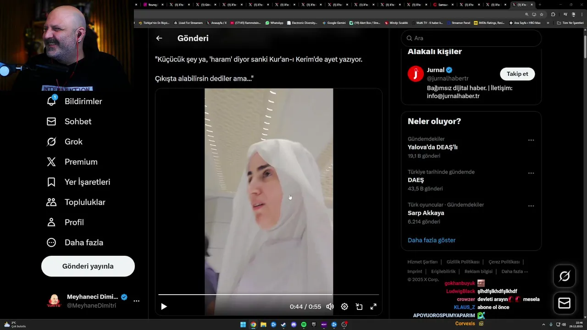The image size is (587, 330).
Task: Open Livad For Streamers bookmark
Action: pos(188,23)
